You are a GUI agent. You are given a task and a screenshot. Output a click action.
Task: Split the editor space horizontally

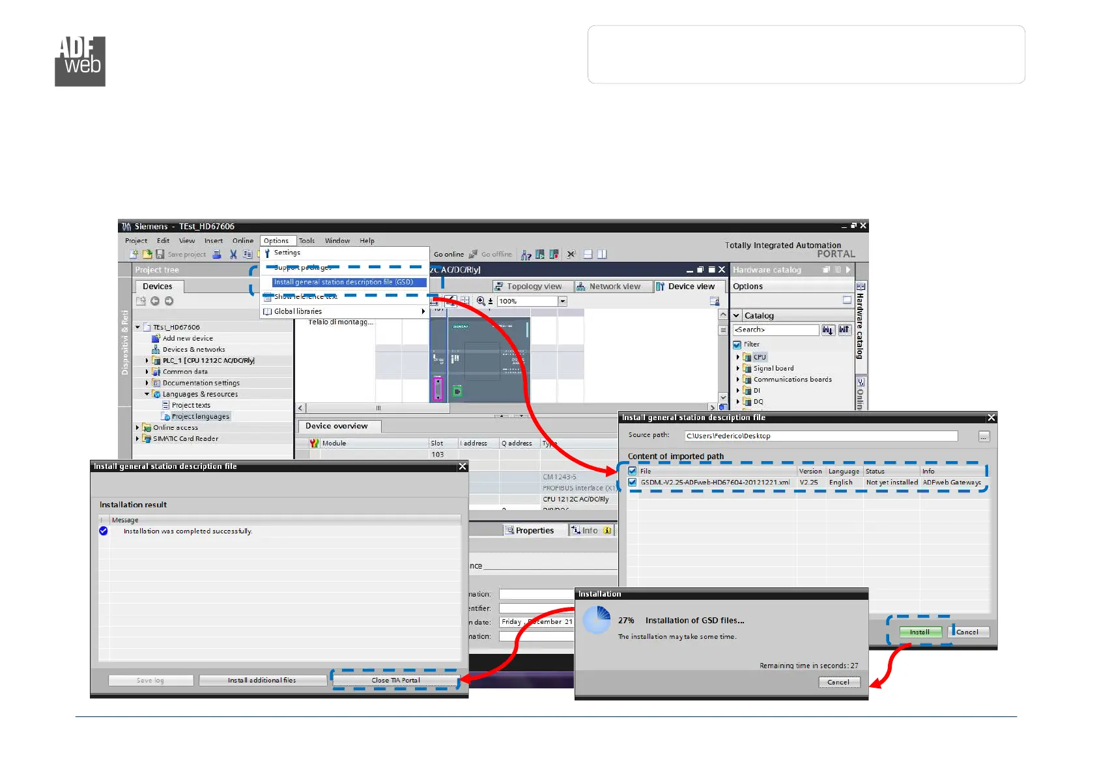tap(588, 254)
